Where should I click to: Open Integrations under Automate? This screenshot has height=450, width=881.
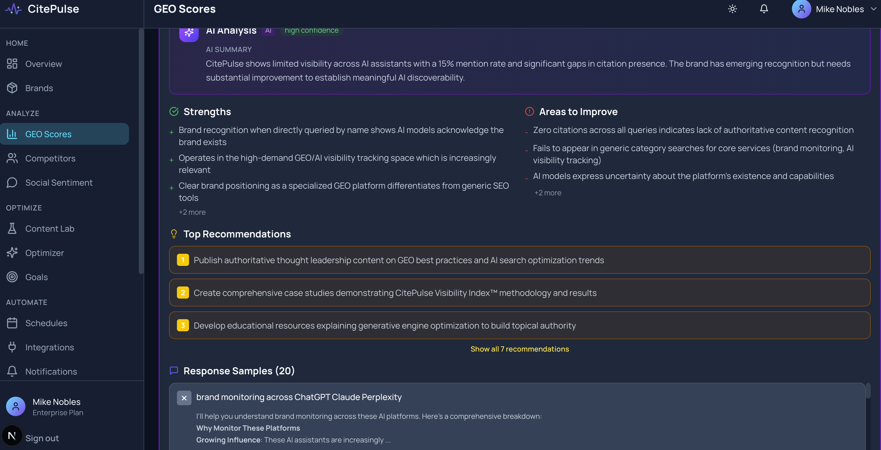(x=50, y=347)
